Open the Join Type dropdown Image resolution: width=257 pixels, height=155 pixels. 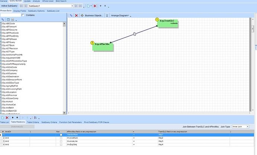(247, 127)
